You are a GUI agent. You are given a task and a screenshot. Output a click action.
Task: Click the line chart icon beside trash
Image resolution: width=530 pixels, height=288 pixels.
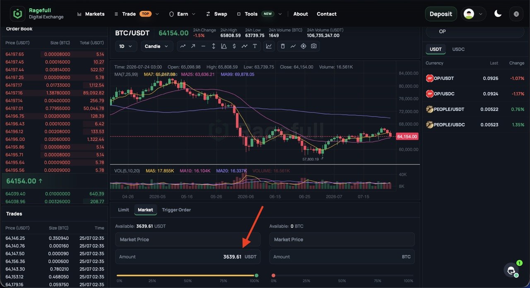click(x=293, y=46)
